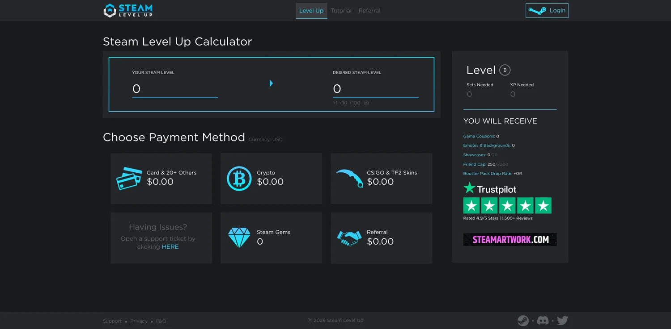Viewport: 671px width, 329px height.
Task: Select Card & 20+ Others payment
Action: pyautogui.click(x=161, y=179)
